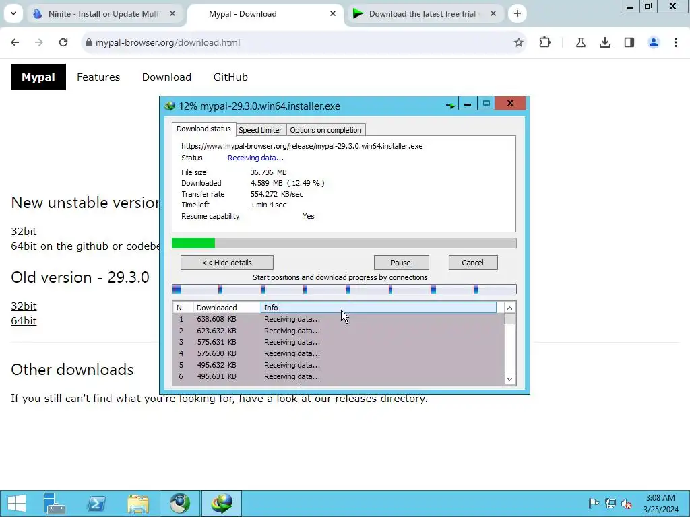This screenshot has height=517, width=690.
Task: Bookmark this page with star icon
Action: (x=518, y=42)
